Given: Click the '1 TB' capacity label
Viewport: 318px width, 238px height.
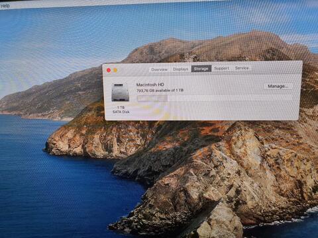Looking at the screenshot, I should pyautogui.click(x=121, y=108).
